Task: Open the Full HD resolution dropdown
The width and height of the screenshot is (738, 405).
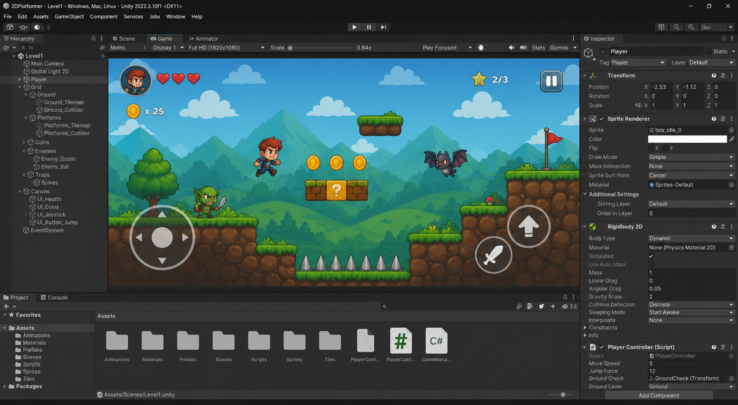Action: click(x=226, y=48)
